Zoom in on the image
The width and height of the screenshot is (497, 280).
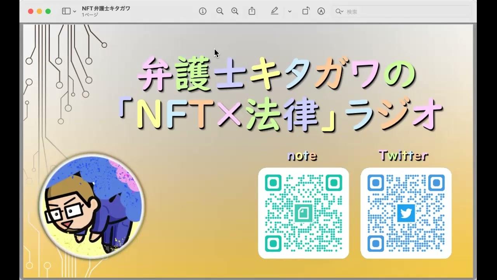[x=235, y=11]
